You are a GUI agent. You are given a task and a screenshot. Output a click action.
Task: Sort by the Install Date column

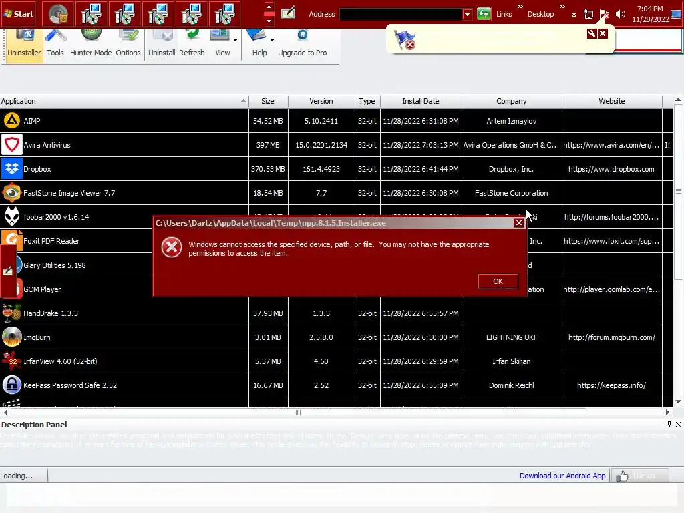(421, 101)
